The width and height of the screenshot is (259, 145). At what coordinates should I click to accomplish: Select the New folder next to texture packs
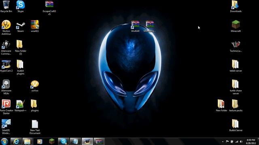(x=221, y=106)
